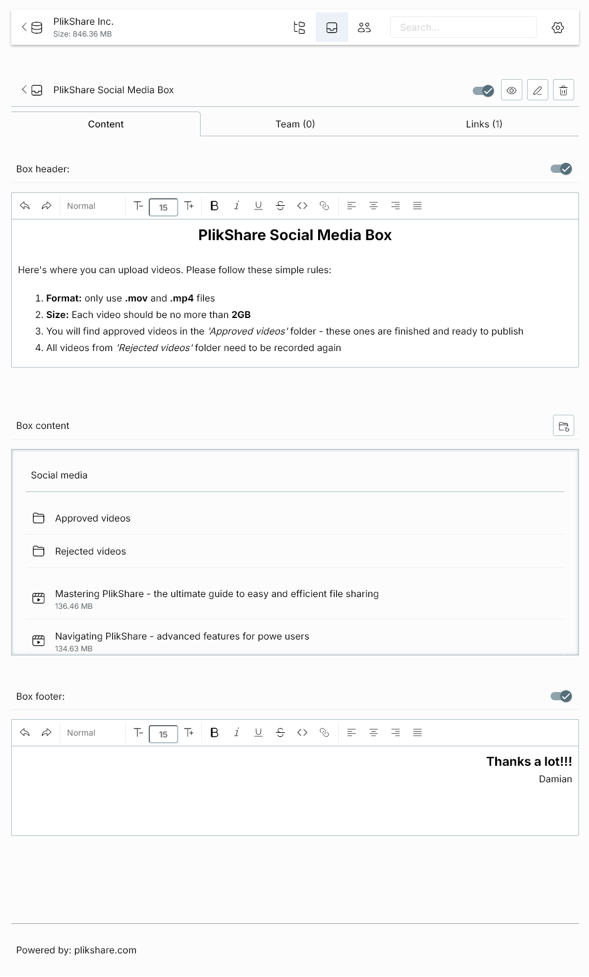Toggle the Box header switch
Image resolution: width=589 pixels, height=977 pixels.
click(561, 169)
